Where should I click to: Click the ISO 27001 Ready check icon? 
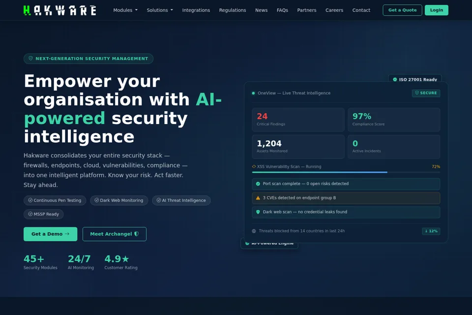[395, 80]
